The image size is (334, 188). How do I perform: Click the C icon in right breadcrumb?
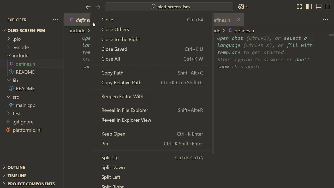point(230,31)
